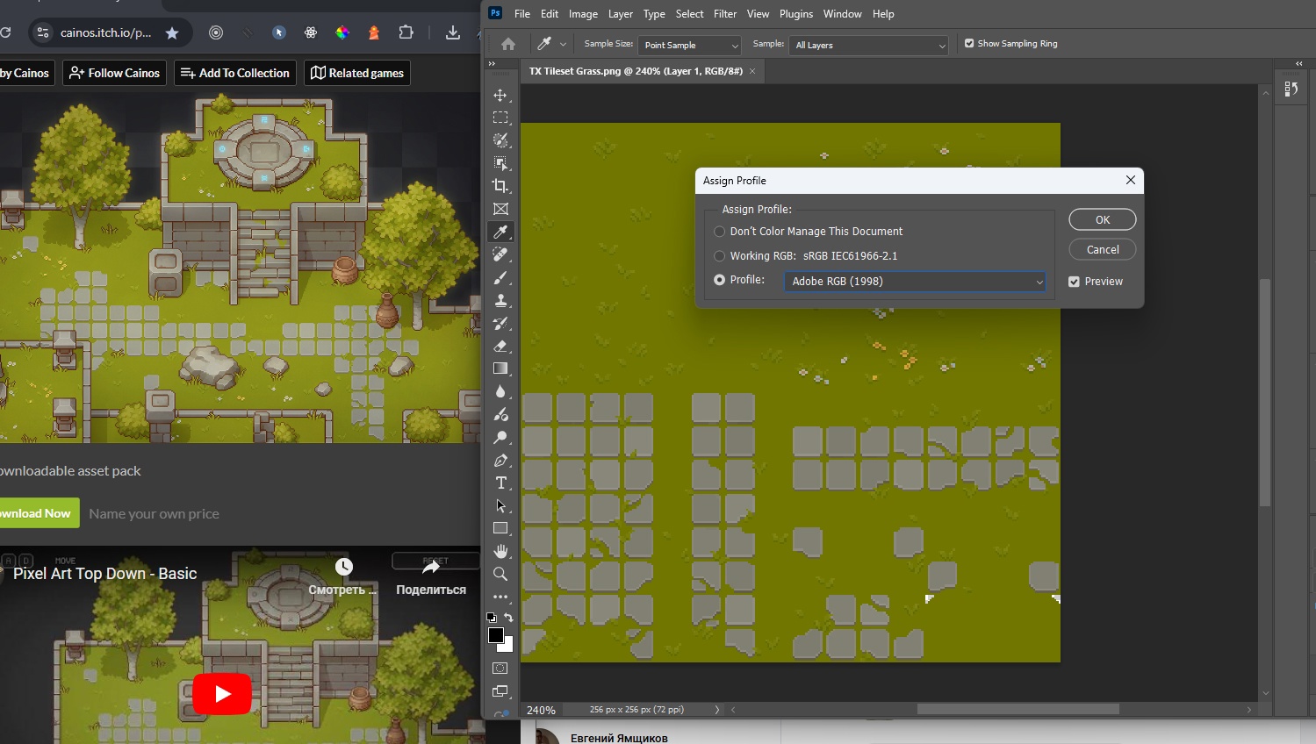Select the Crop tool
The width and height of the screenshot is (1316, 744).
(500, 186)
